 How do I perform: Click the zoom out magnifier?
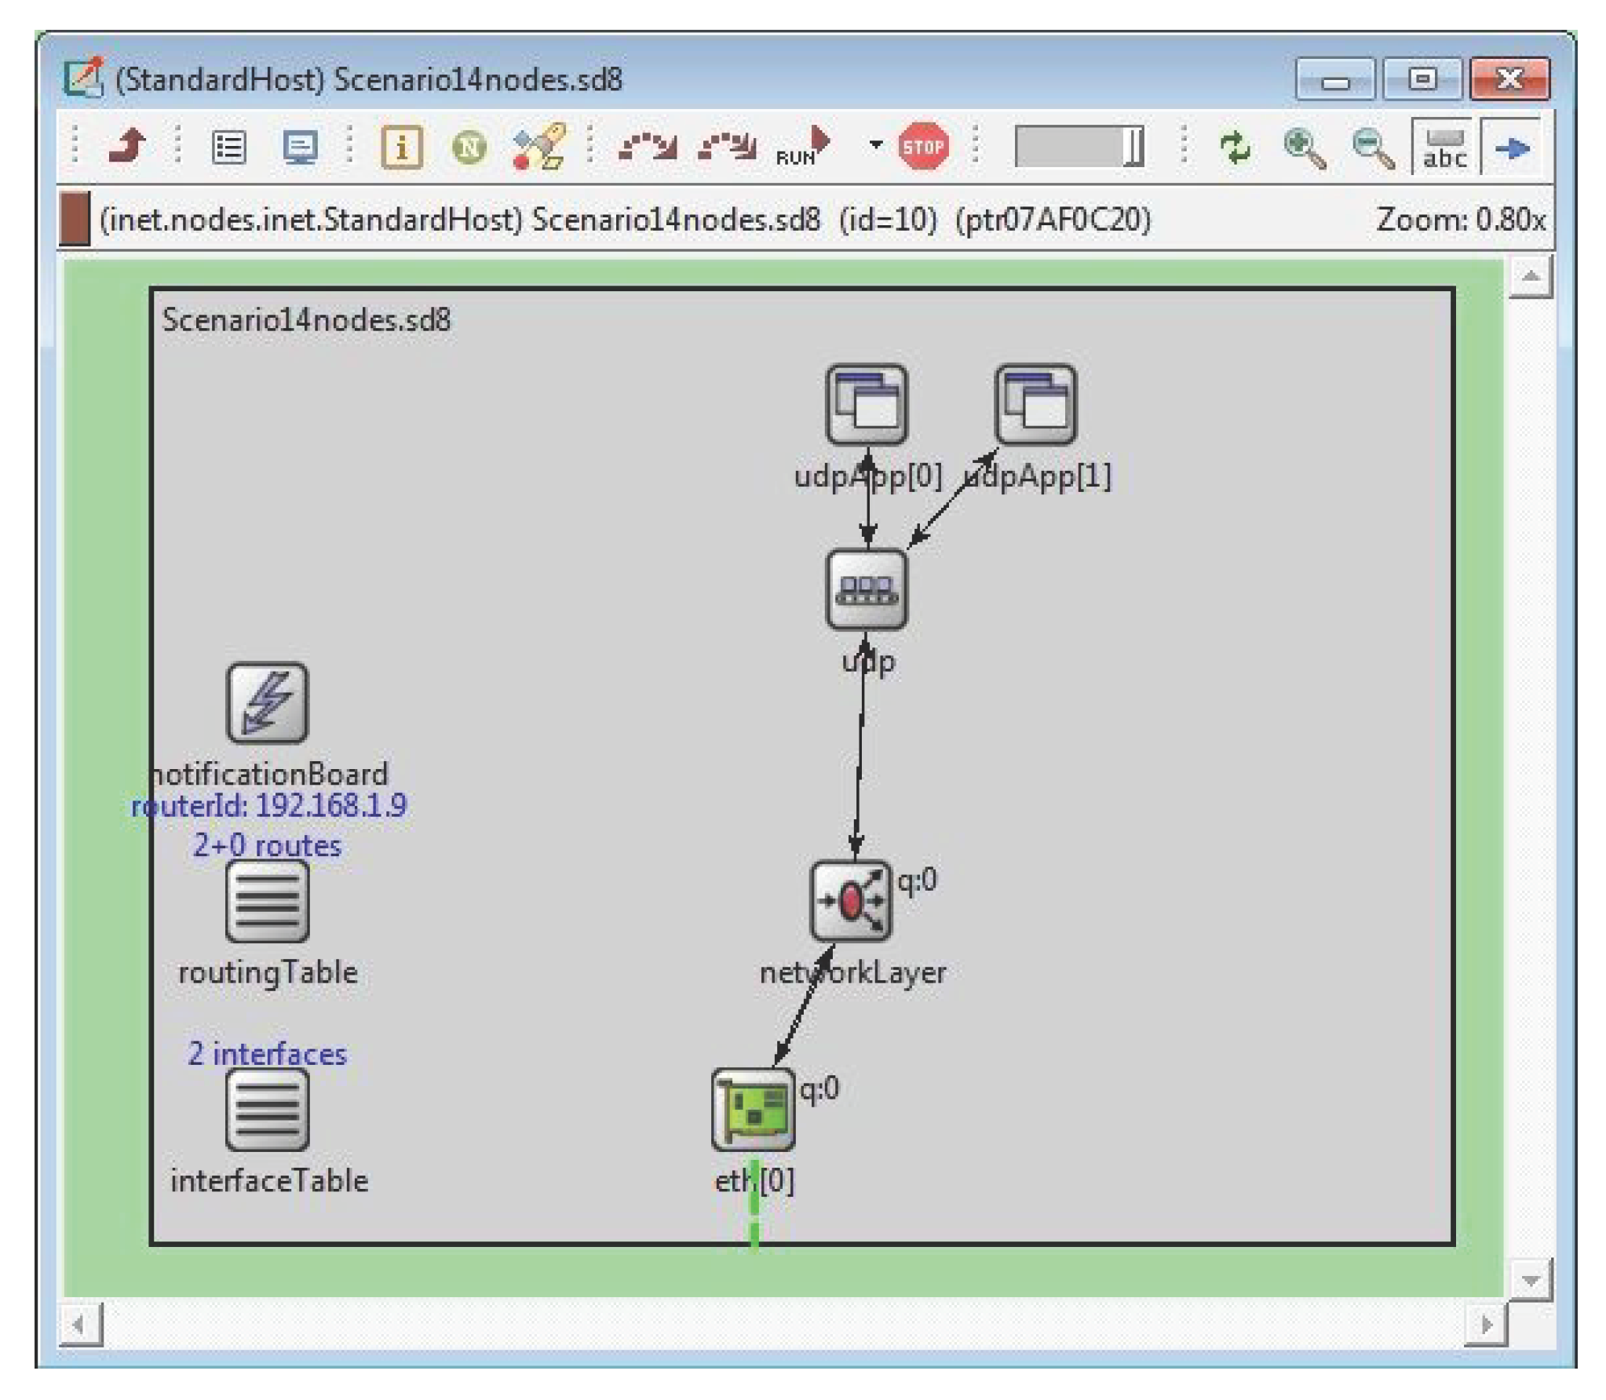(x=1373, y=148)
